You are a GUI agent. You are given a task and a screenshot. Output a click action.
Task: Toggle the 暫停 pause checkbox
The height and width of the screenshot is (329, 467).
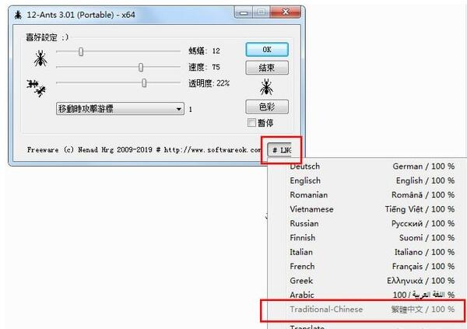(251, 122)
